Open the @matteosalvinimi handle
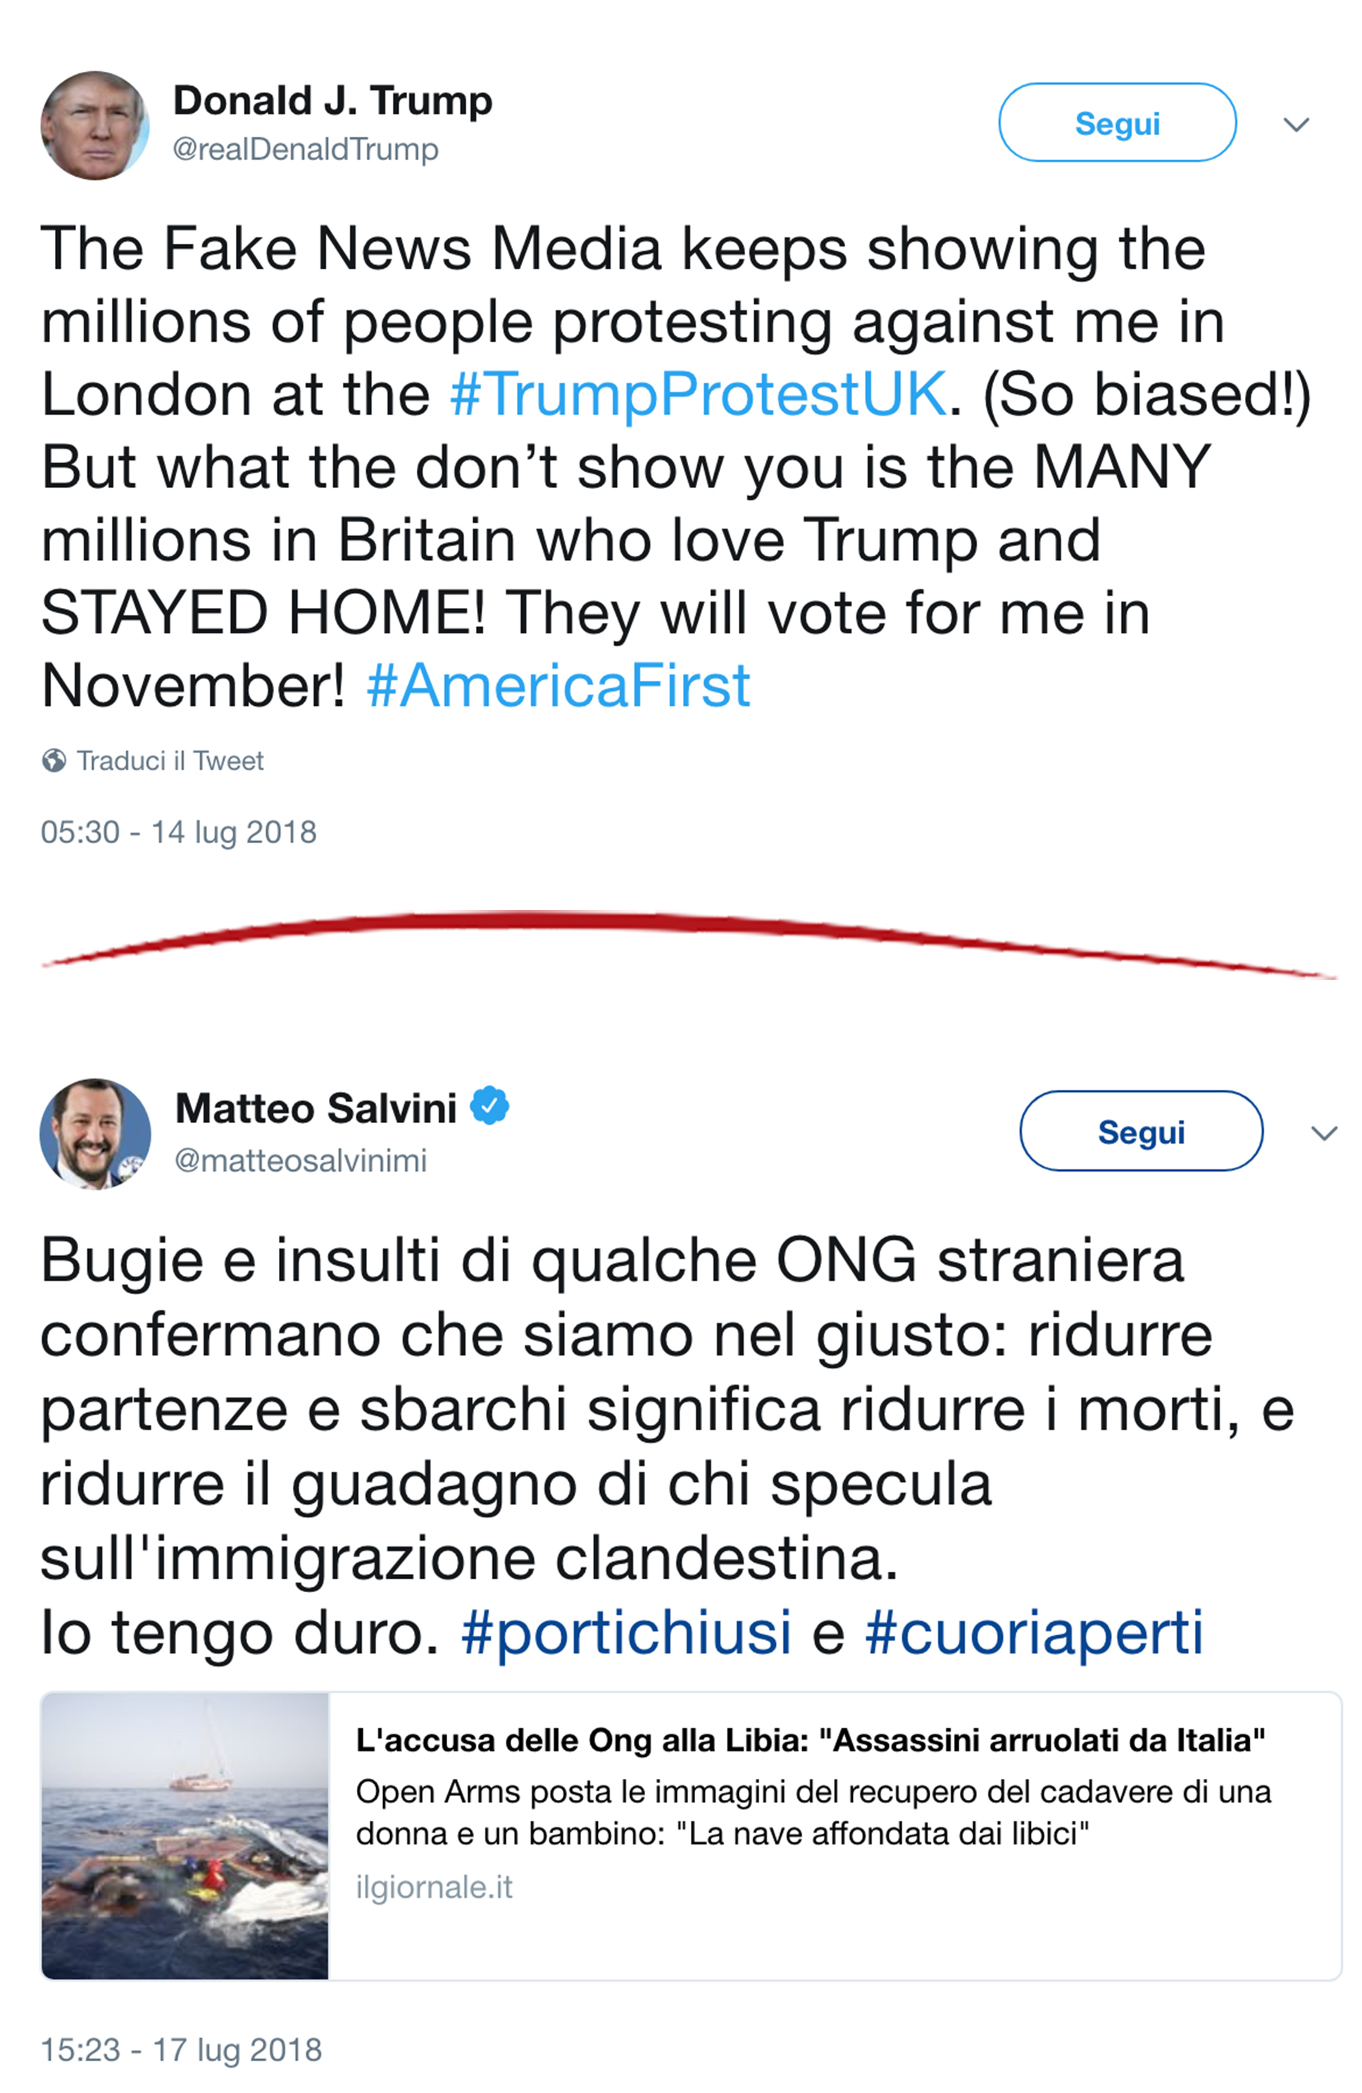Screen dimensions: 1362x2093 coord(301,1160)
